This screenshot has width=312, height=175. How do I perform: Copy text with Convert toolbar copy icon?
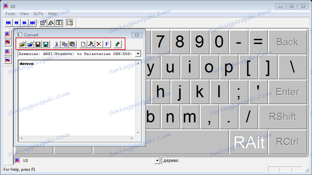[x=64, y=44]
